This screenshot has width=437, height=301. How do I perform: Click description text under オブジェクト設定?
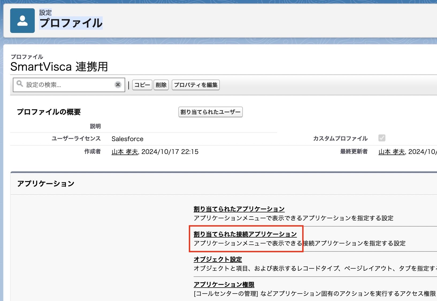point(315,268)
